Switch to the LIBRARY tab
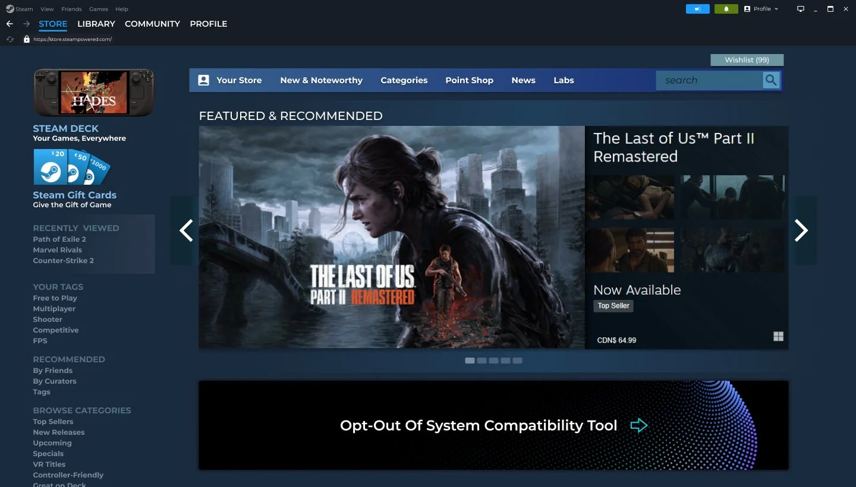 pyautogui.click(x=96, y=24)
